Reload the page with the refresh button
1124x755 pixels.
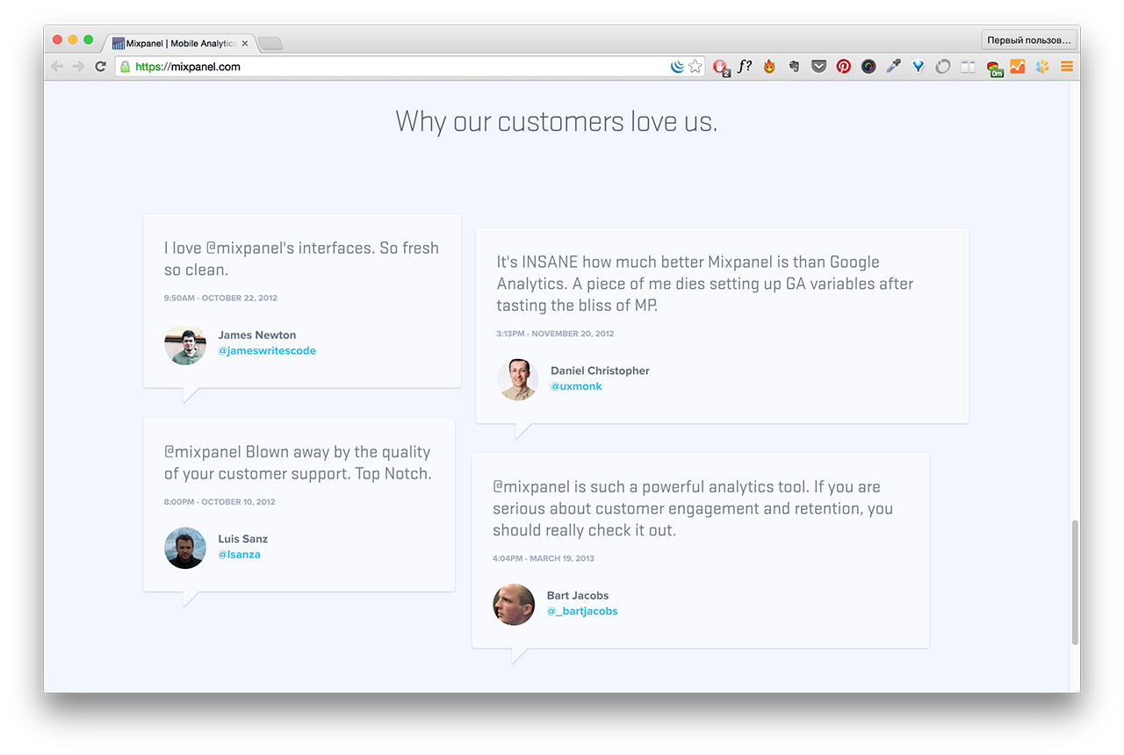tap(101, 67)
